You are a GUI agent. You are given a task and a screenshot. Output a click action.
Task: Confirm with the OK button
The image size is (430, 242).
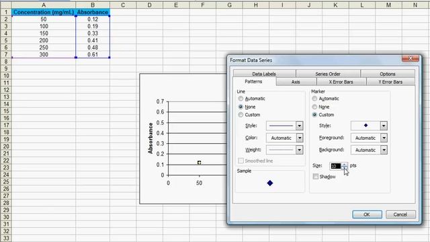[x=367, y=214]
